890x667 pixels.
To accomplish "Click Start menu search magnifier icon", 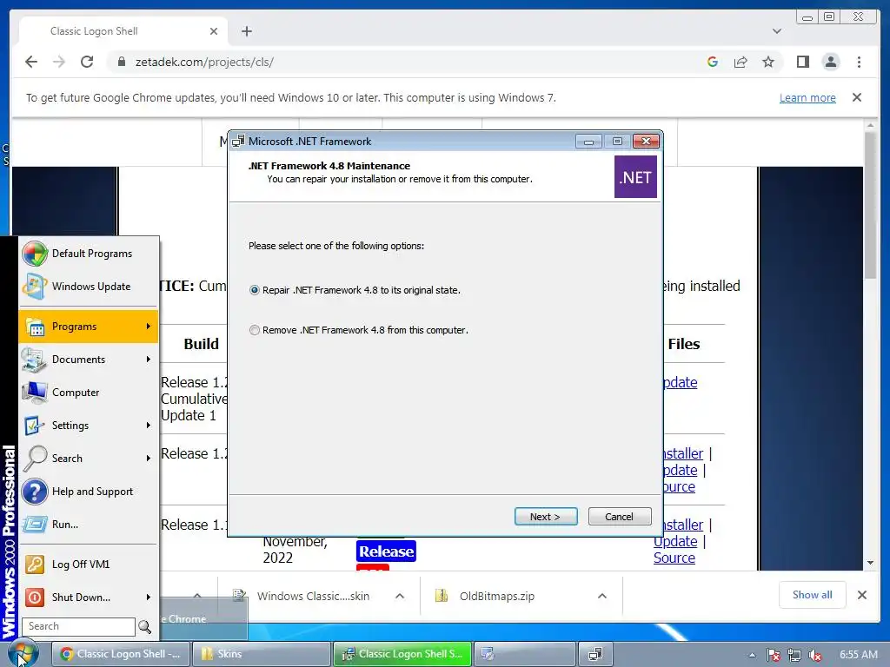I will 145,627.
